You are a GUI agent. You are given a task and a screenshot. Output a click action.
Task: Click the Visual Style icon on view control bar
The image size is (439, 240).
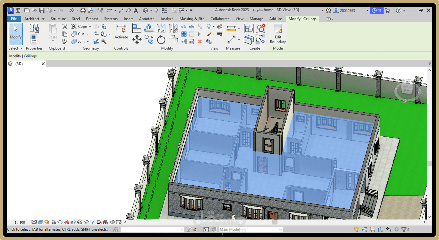coord(41,222)
